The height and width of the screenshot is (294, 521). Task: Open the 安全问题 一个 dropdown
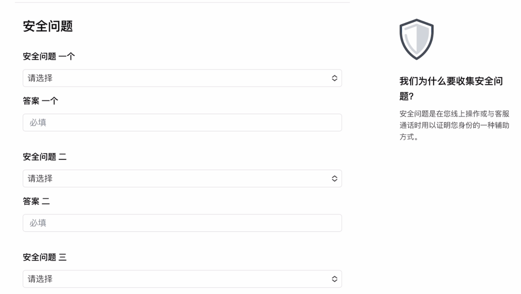(x=182, y=78)
